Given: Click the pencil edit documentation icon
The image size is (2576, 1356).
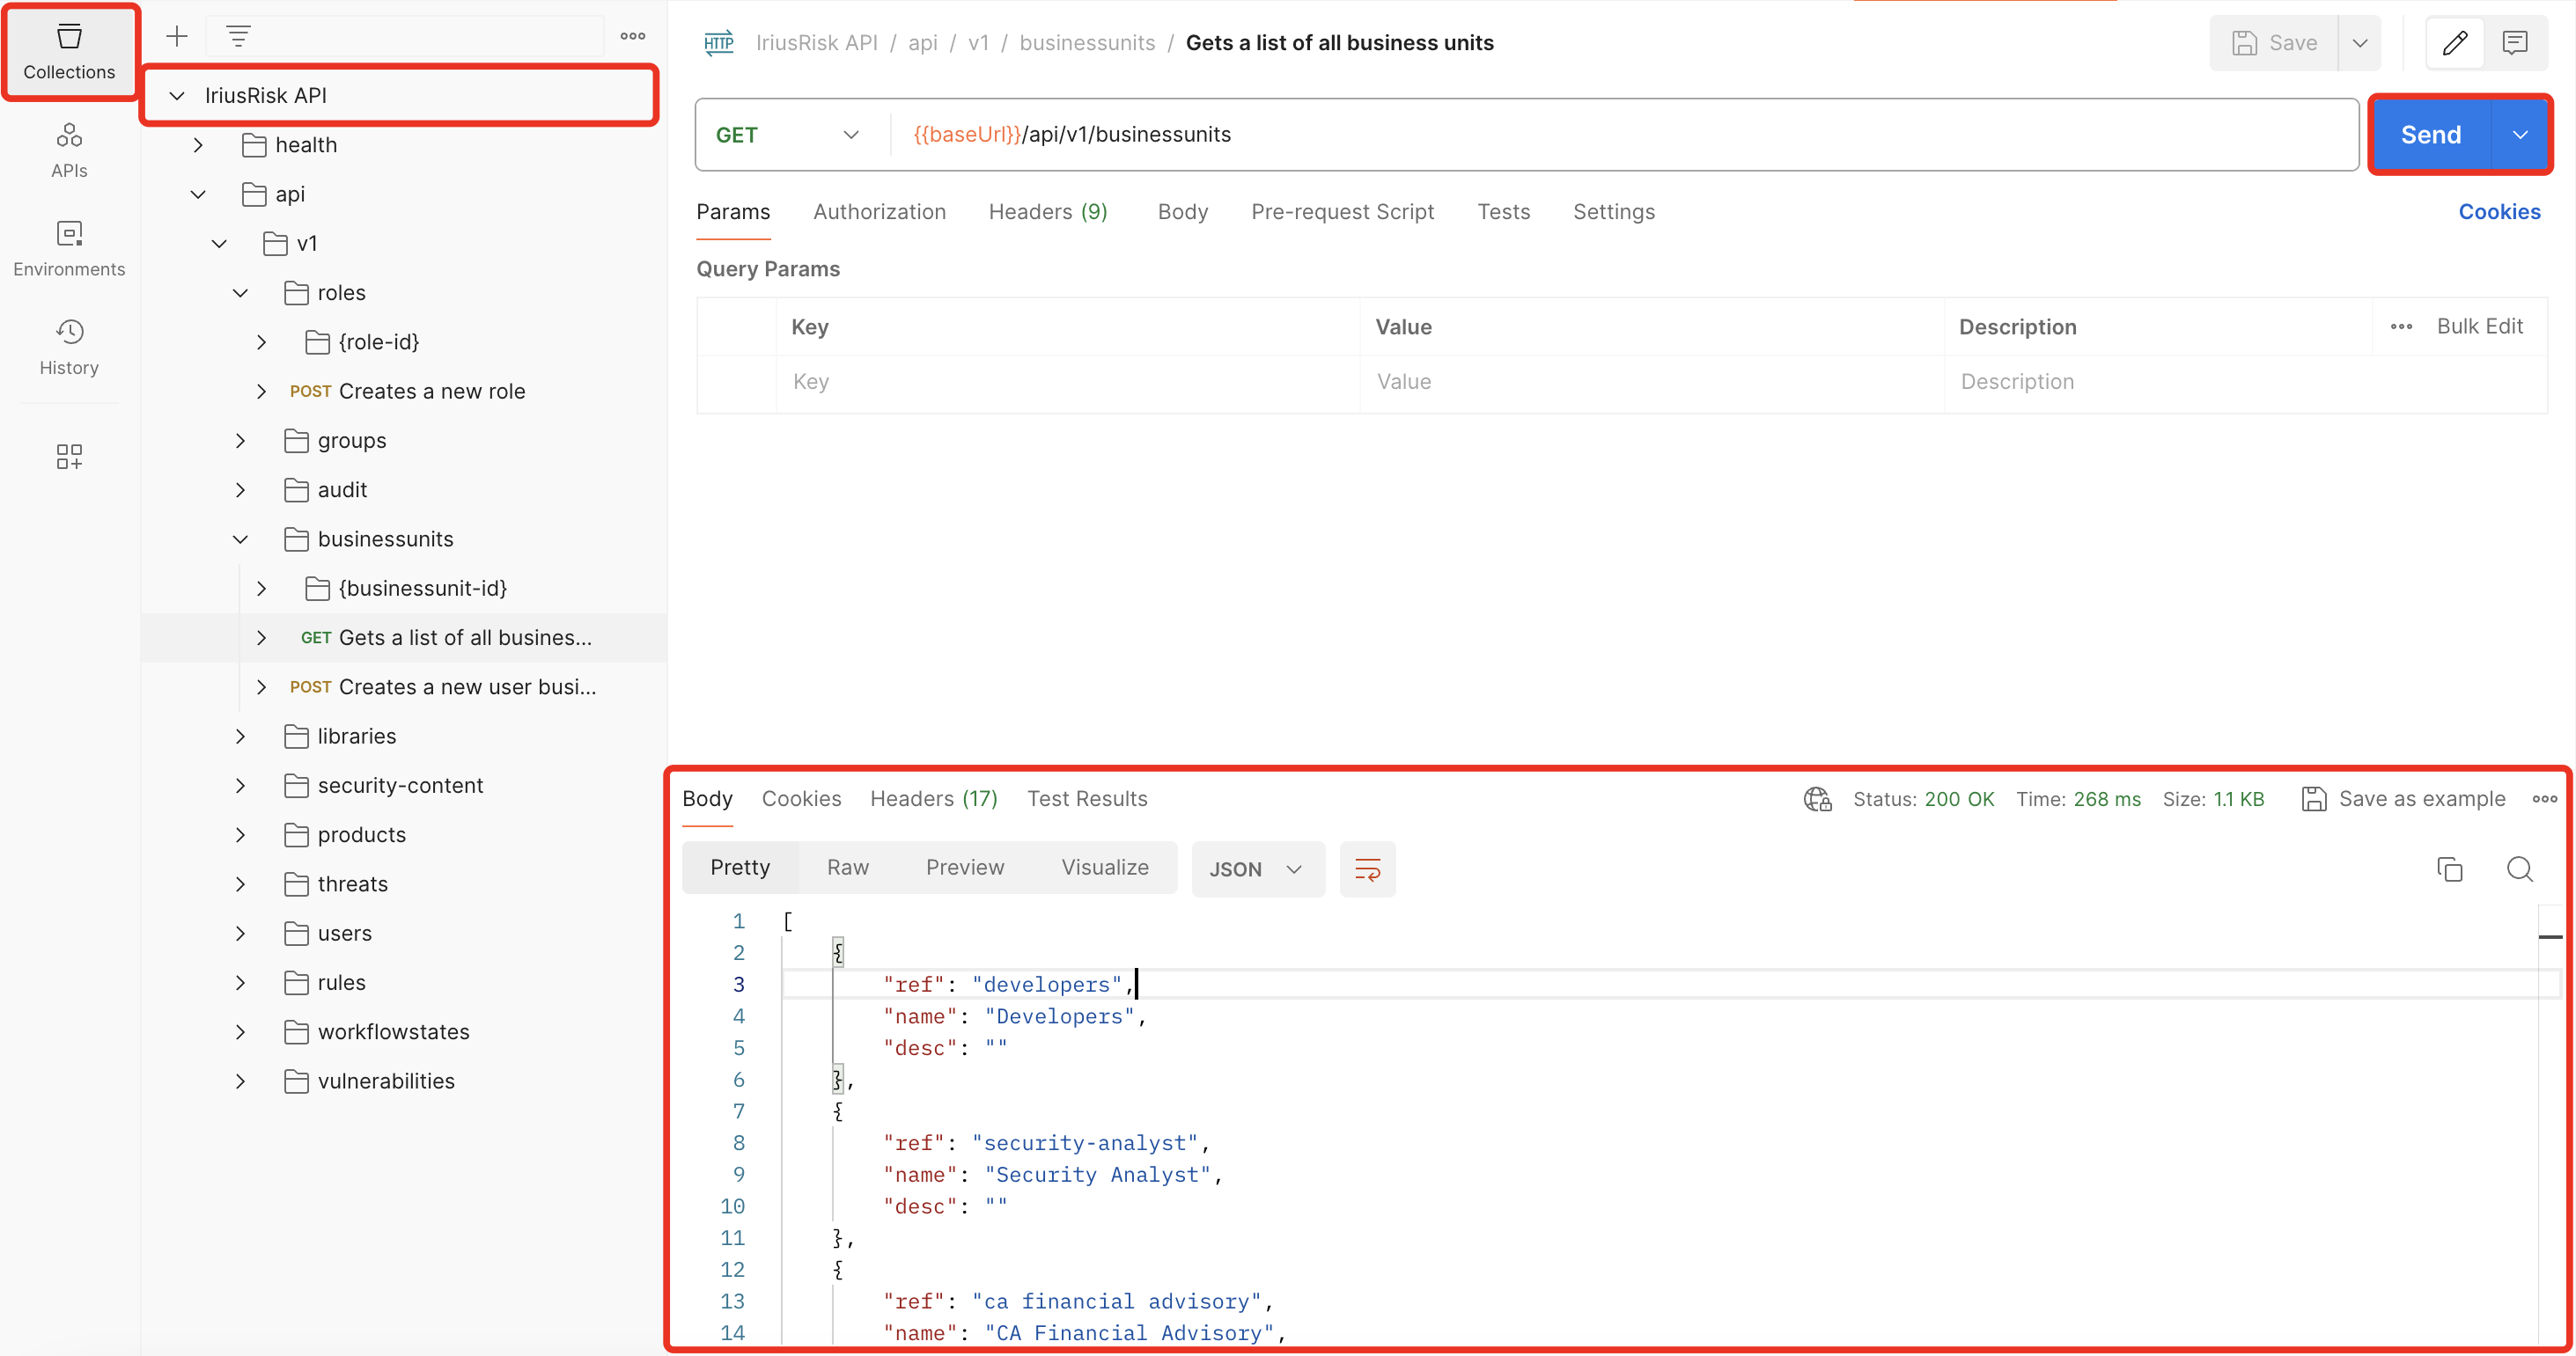Looking at the screenshot, I should [2456, 43].
